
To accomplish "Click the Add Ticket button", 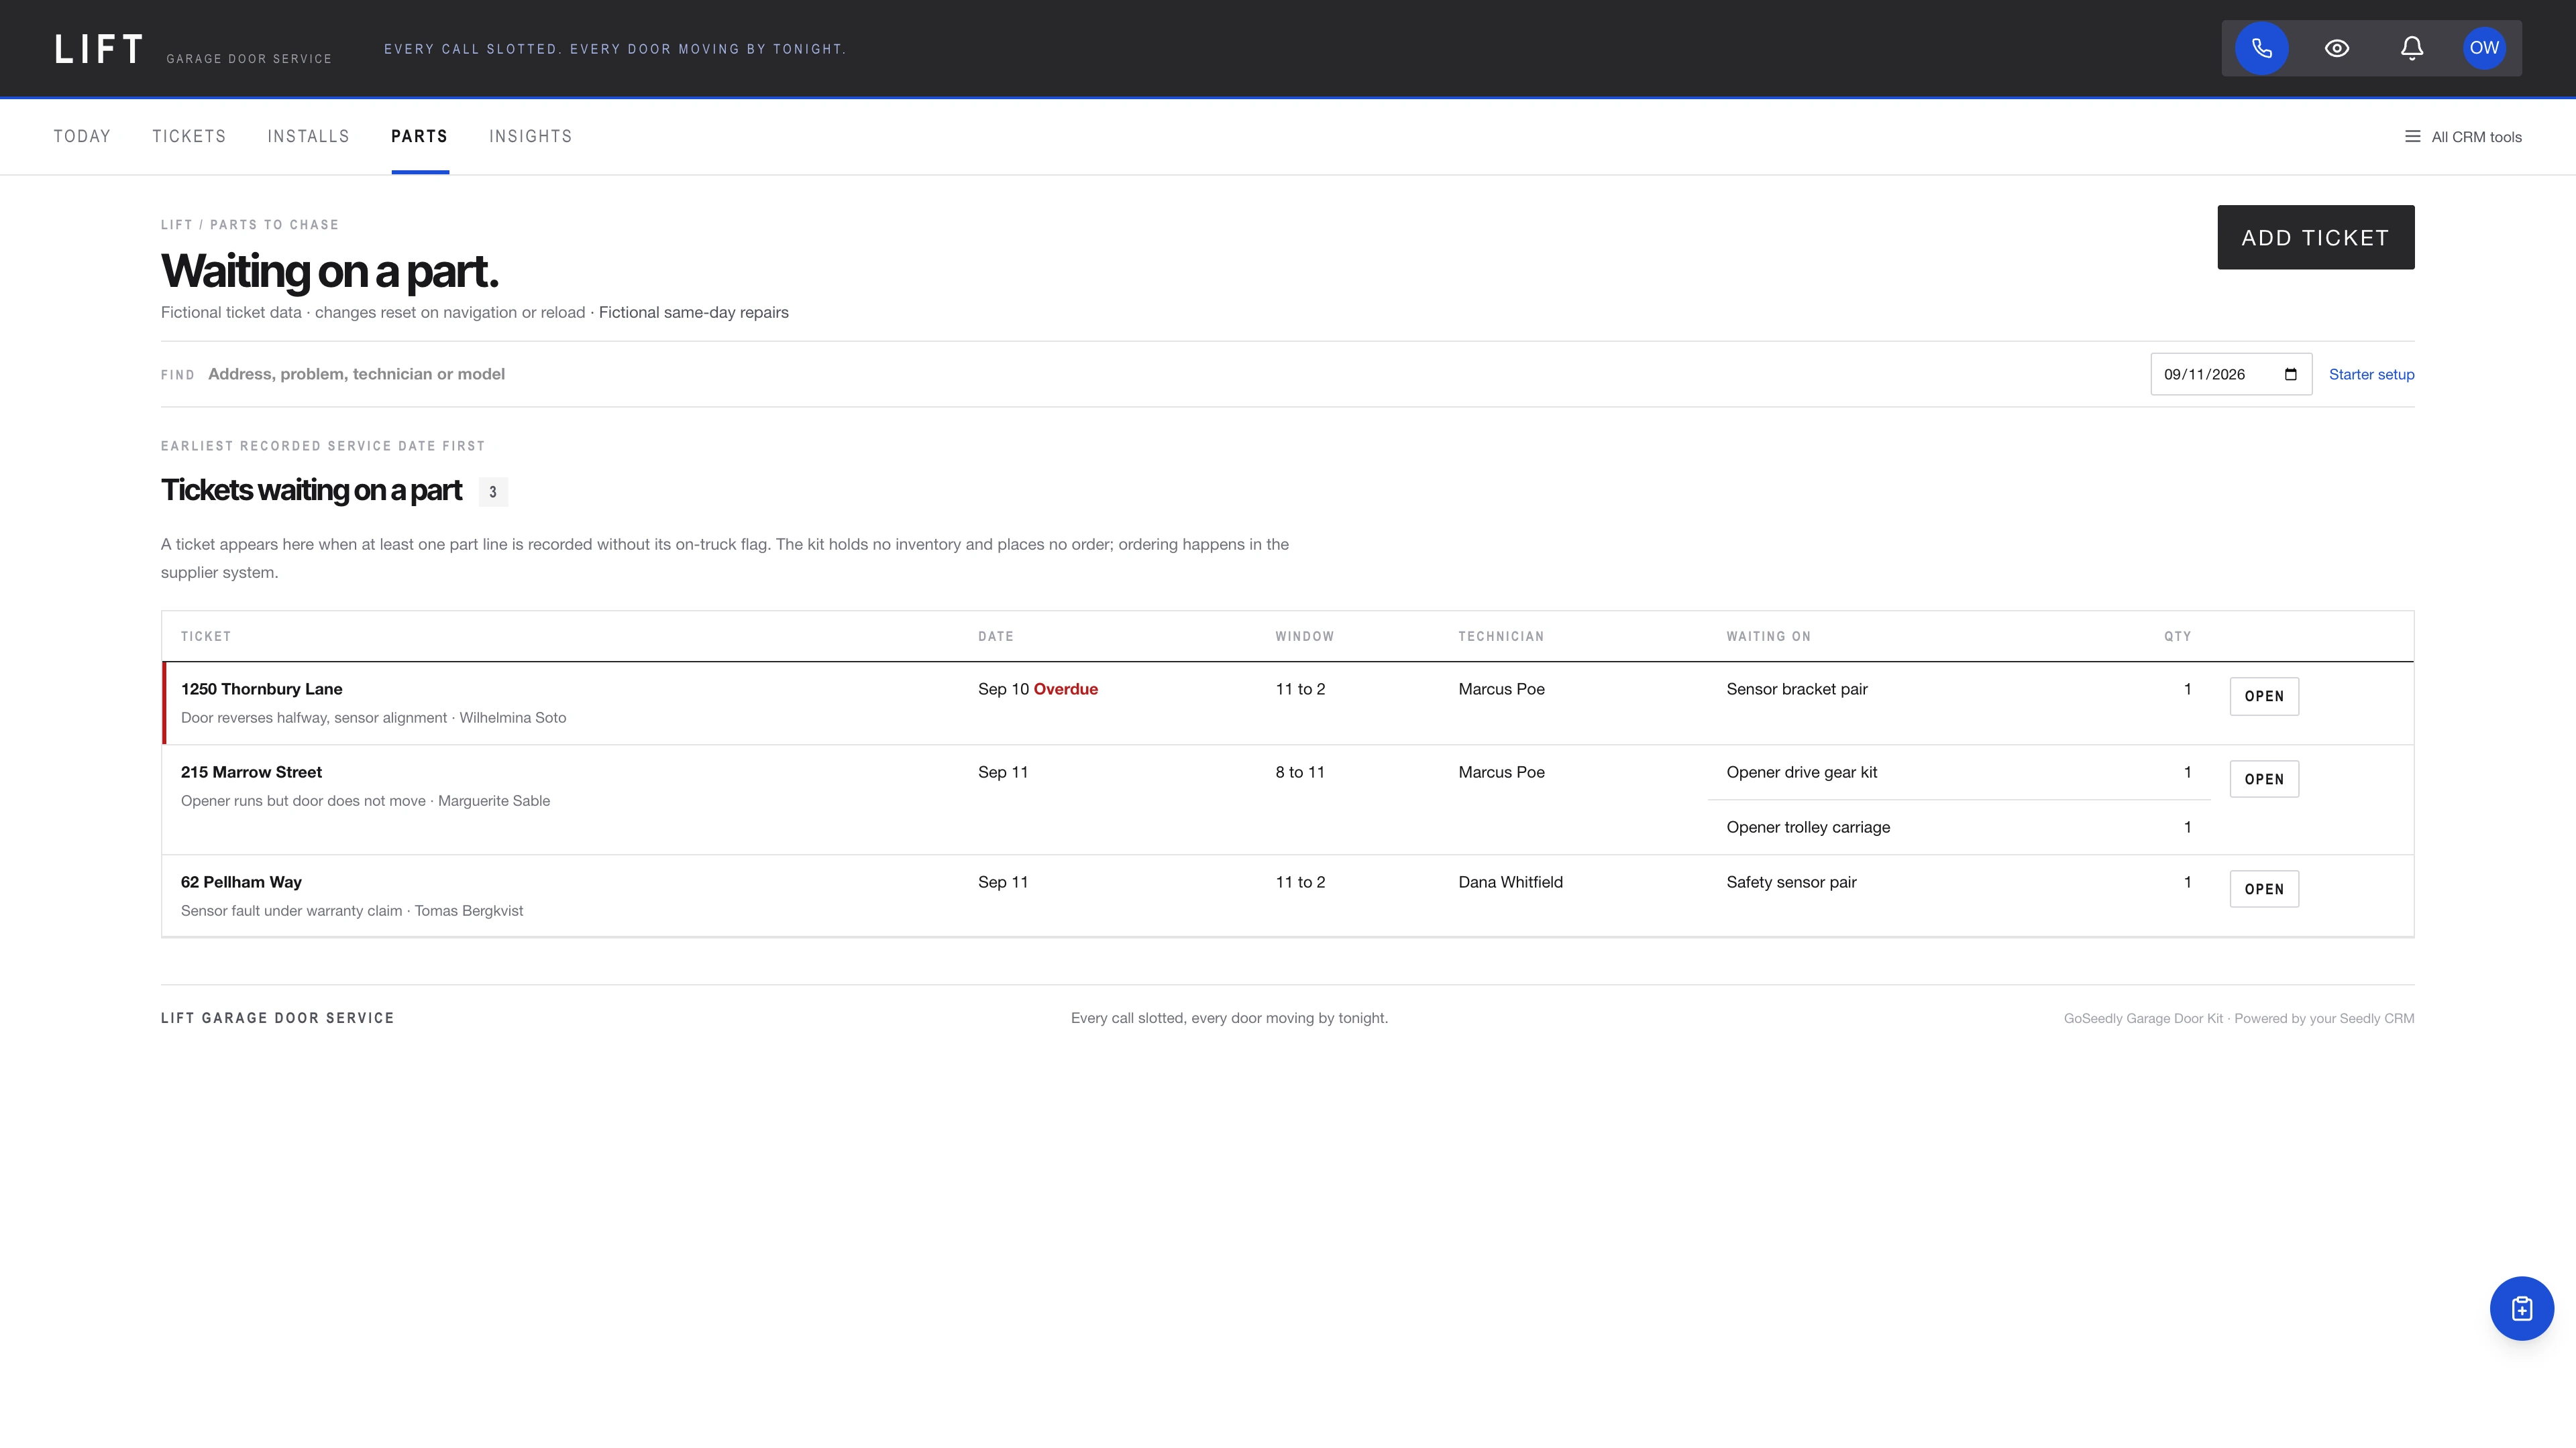I will (2315, 238).
